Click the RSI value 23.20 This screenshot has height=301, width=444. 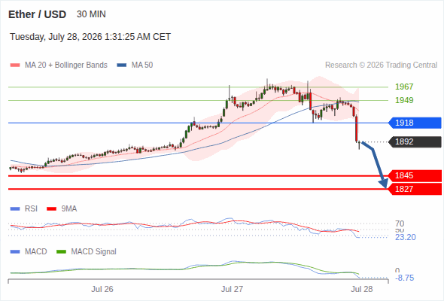(406, 237)
